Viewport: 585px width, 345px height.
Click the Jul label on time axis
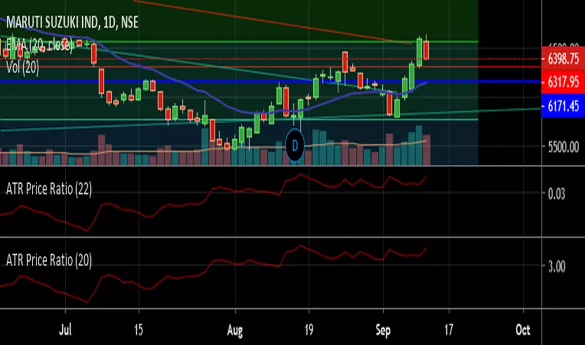click(65, 330)
